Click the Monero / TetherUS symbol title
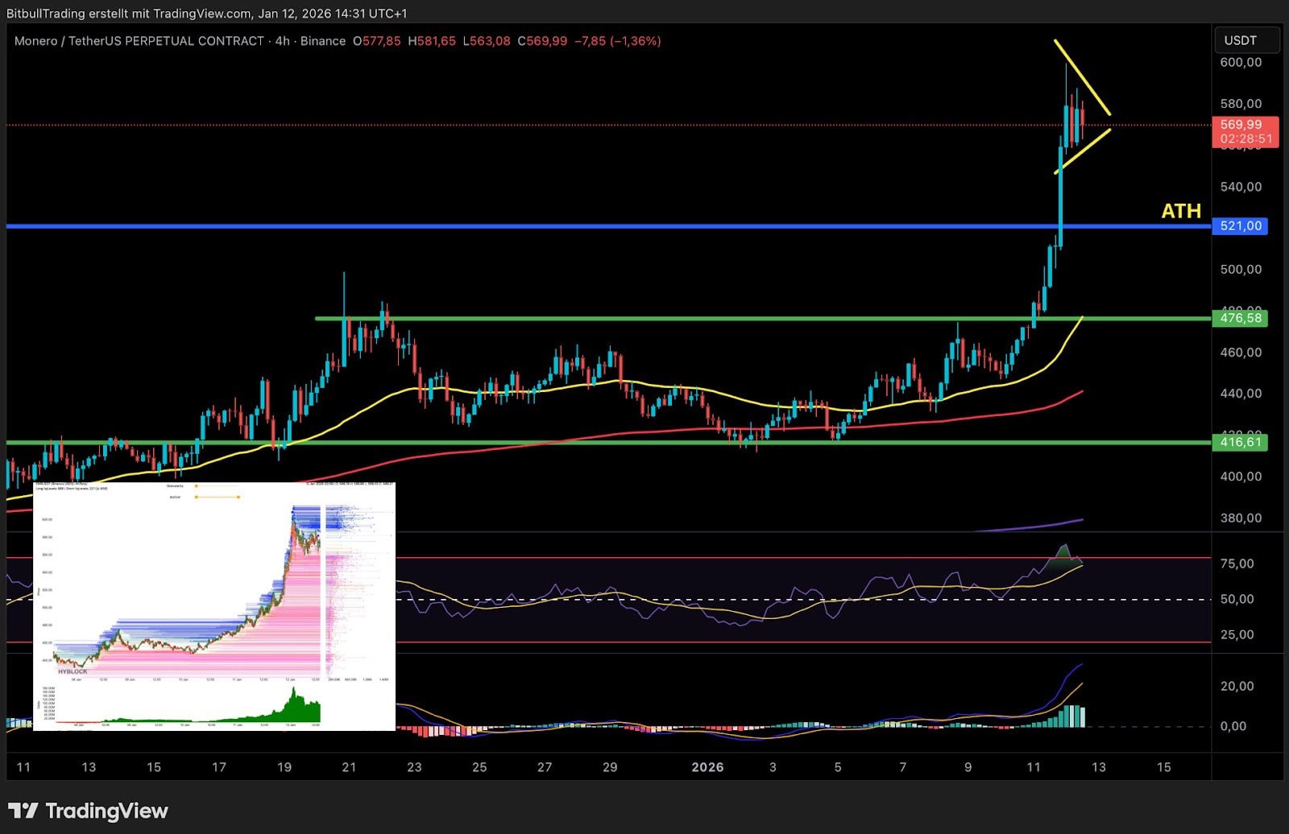Image resolution: width=1289 pixels, height=834 pixels. [x=139, y=41]
